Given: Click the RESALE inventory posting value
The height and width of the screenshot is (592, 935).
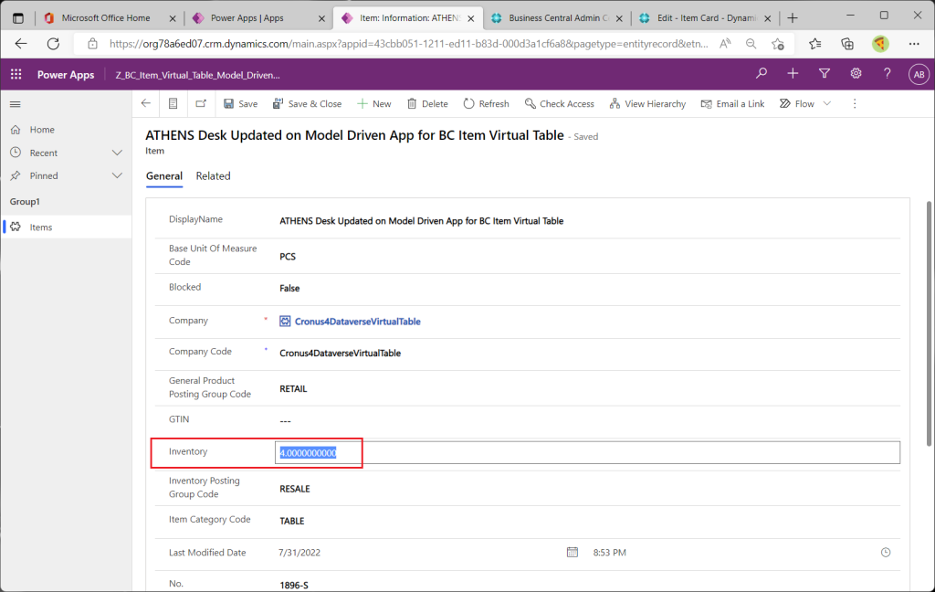Looking at the screenshot, I should [x=295, y=489].
